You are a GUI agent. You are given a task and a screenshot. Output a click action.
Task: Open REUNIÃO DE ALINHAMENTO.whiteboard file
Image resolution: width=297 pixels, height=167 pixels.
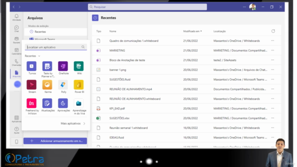(x=135, y=99)
